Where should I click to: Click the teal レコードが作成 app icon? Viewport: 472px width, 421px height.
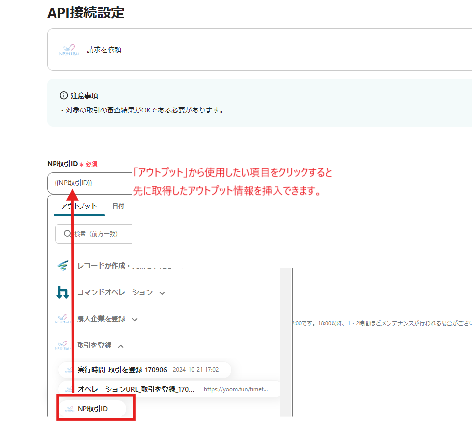[62, 266]
